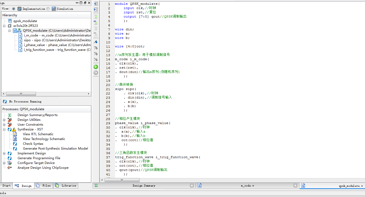This screenshot has width=365, height=197.
Task: Expand the User Constraints process node
Action: click(x=4, y=125)
